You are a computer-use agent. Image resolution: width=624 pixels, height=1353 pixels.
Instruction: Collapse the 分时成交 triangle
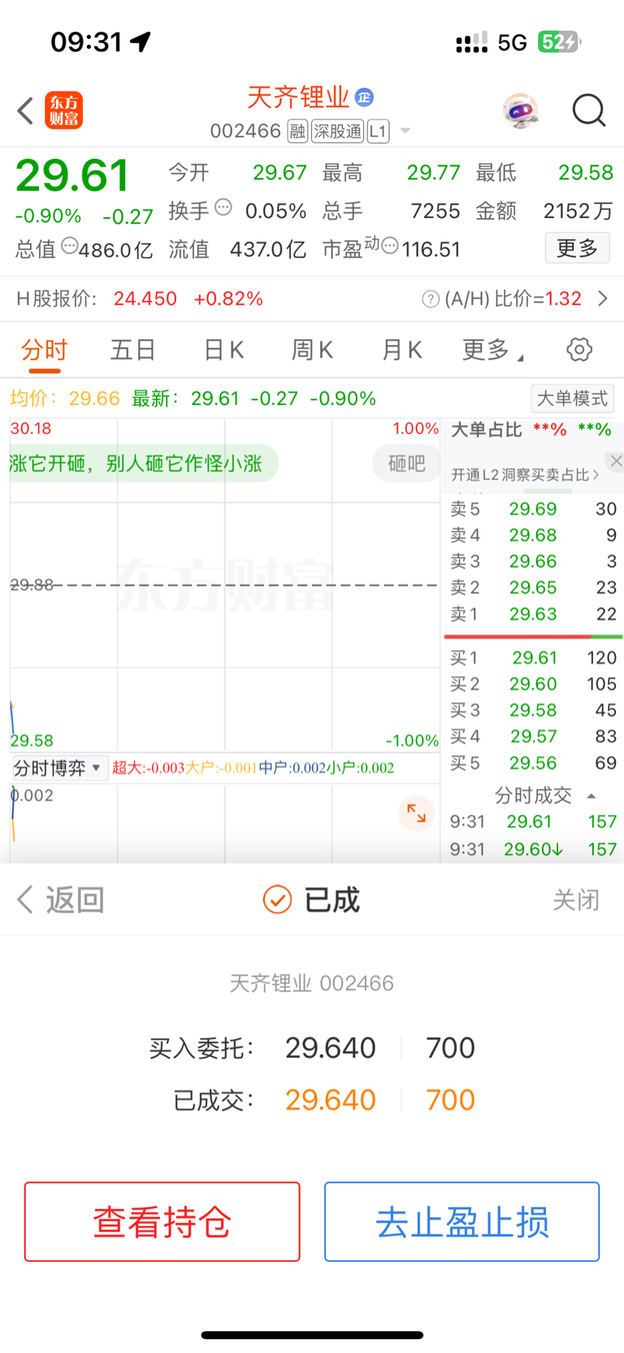pos(591,796)
